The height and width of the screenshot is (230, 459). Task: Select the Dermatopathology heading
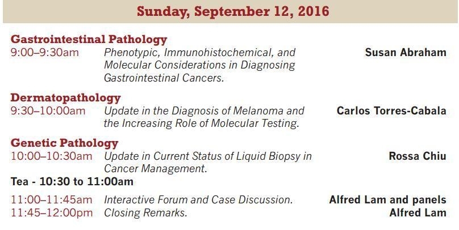(65, 98)
